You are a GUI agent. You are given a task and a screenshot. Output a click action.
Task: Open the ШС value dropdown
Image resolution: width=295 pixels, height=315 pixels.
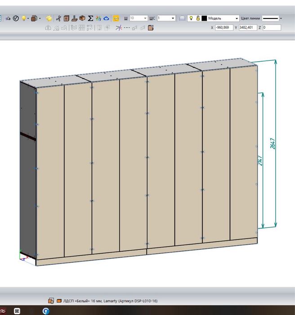click(x=173, y=18)
